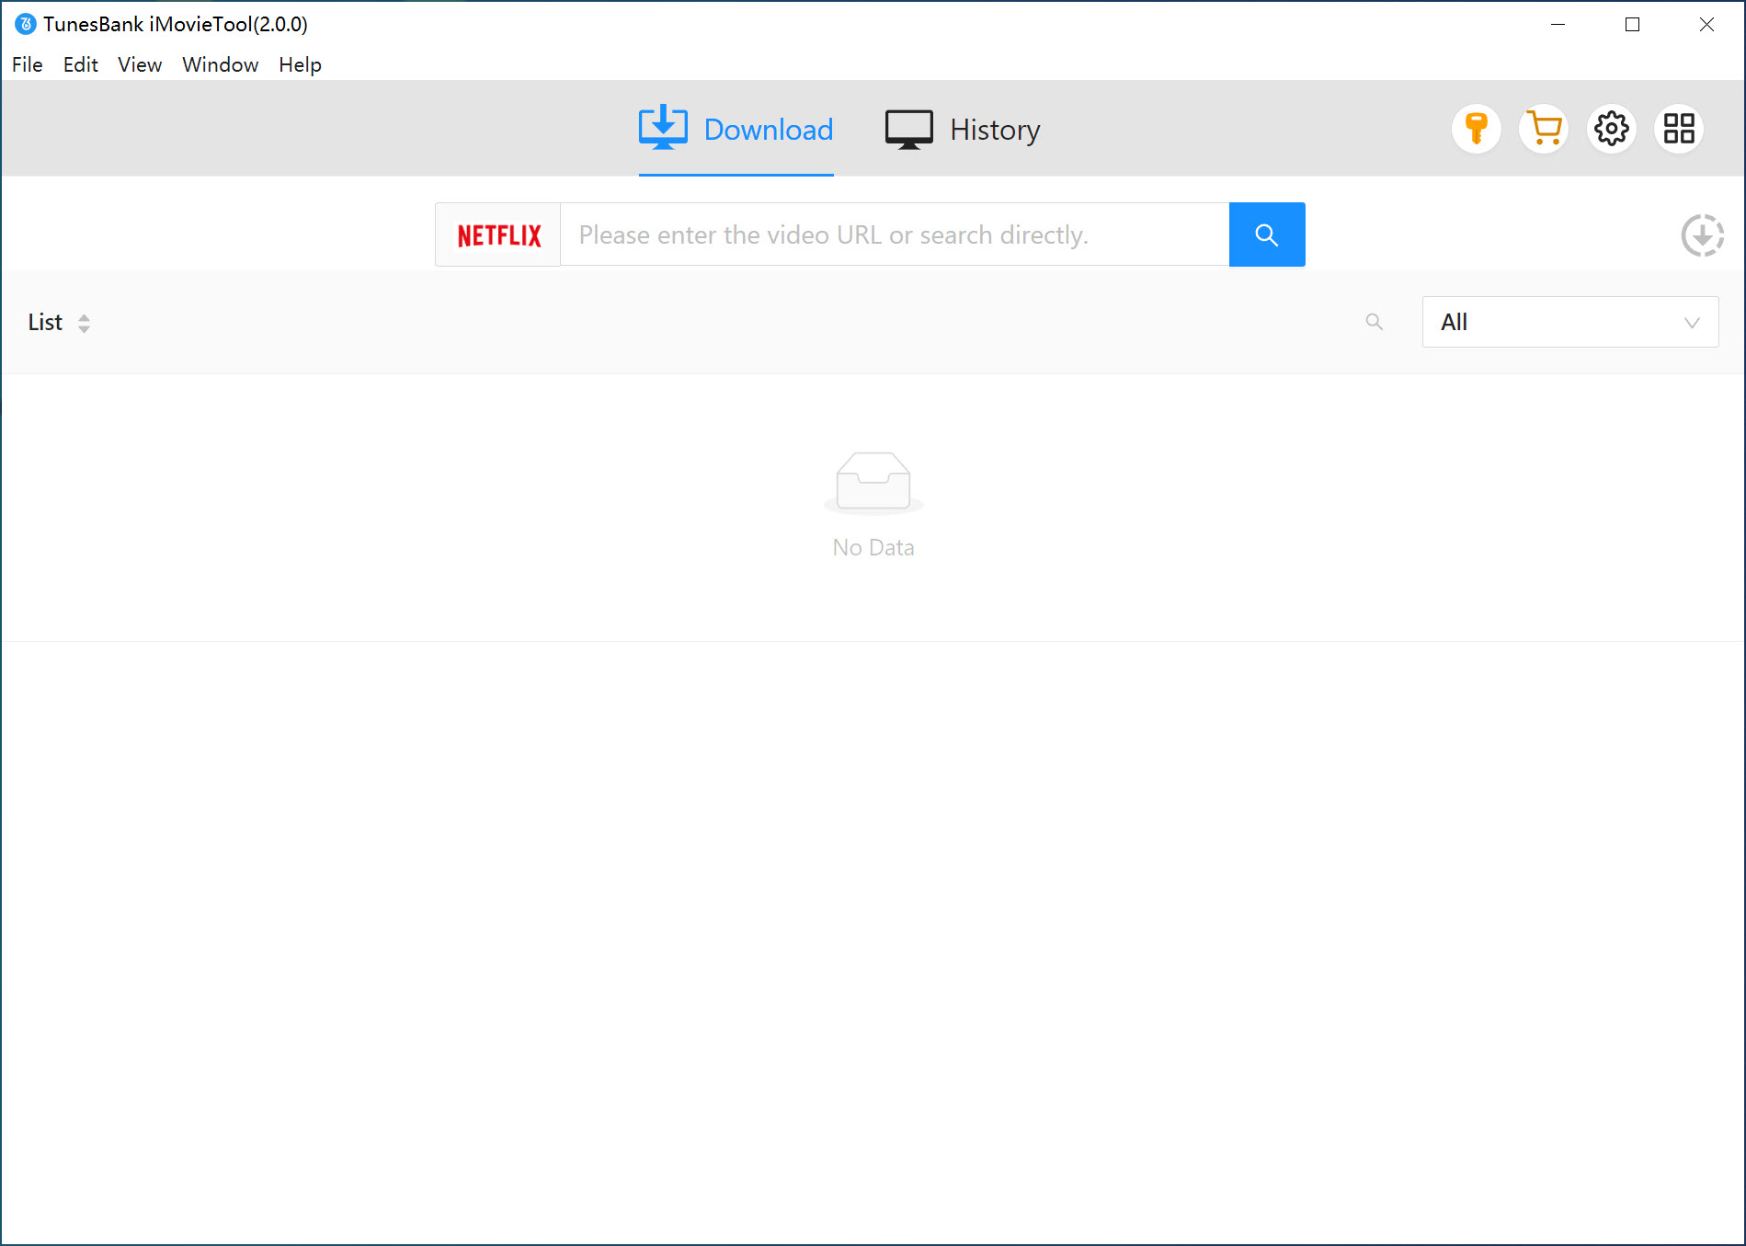The width and height of the screenshot is (1746, 1246).
Task: Switch to the History tab
Action: coord(963,130)
